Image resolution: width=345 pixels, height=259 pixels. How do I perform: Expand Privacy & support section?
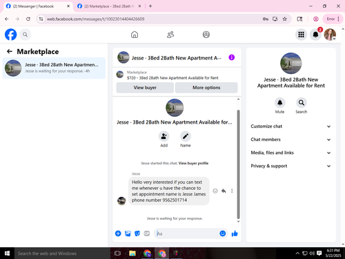pos(291,166)
